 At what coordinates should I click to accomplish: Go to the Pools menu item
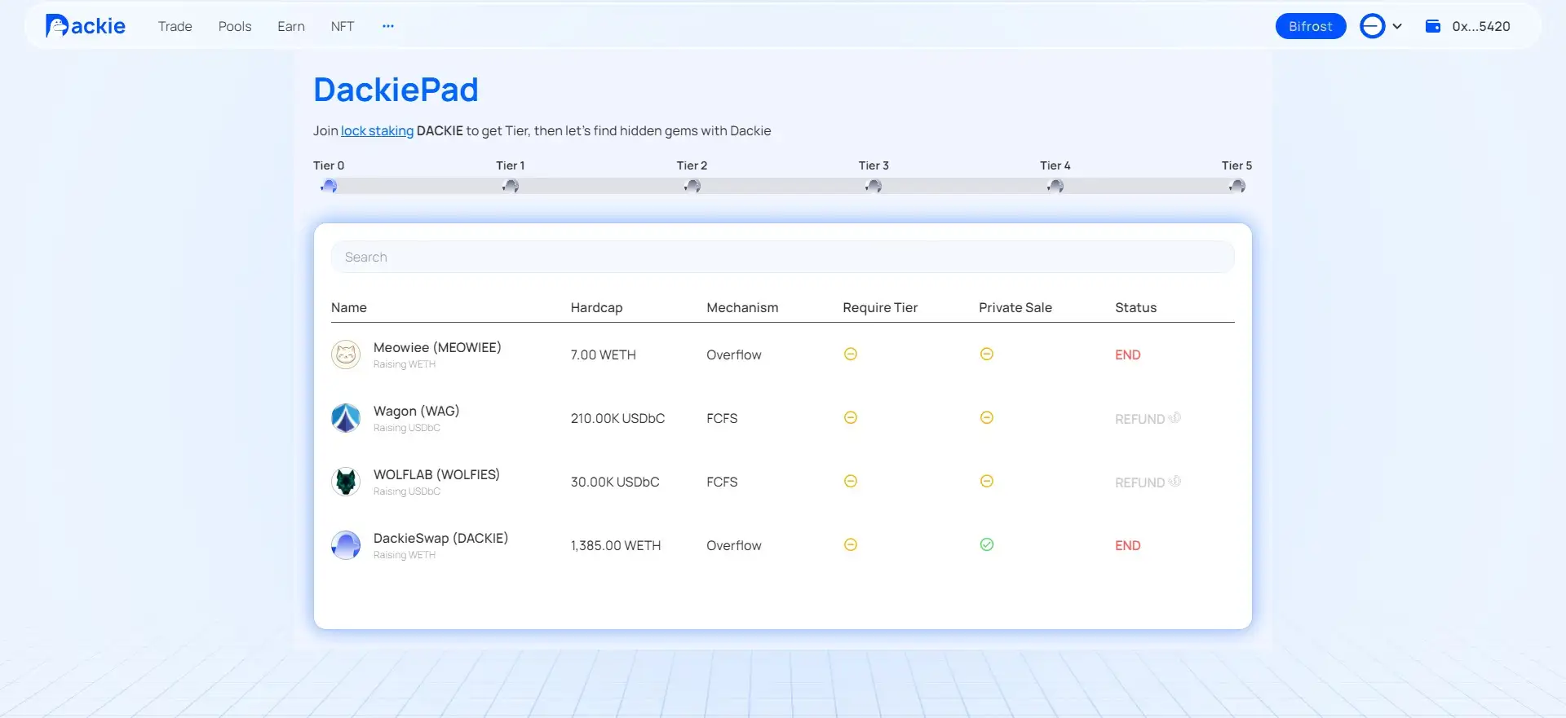[235, 26]
